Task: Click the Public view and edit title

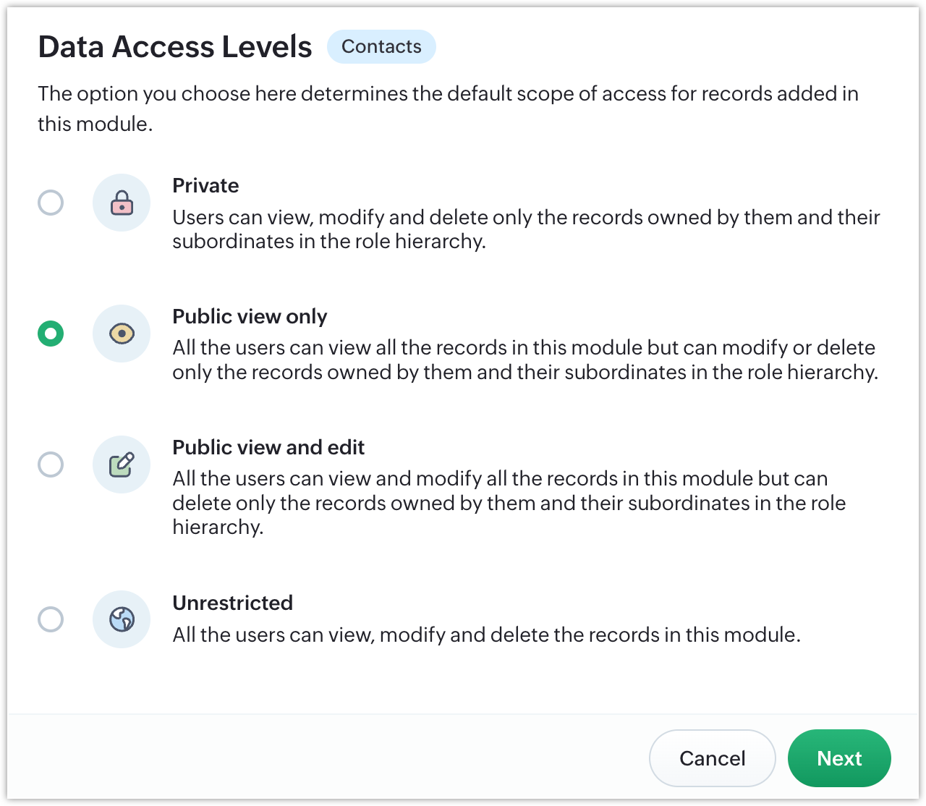Action: (x=268, y=448)
